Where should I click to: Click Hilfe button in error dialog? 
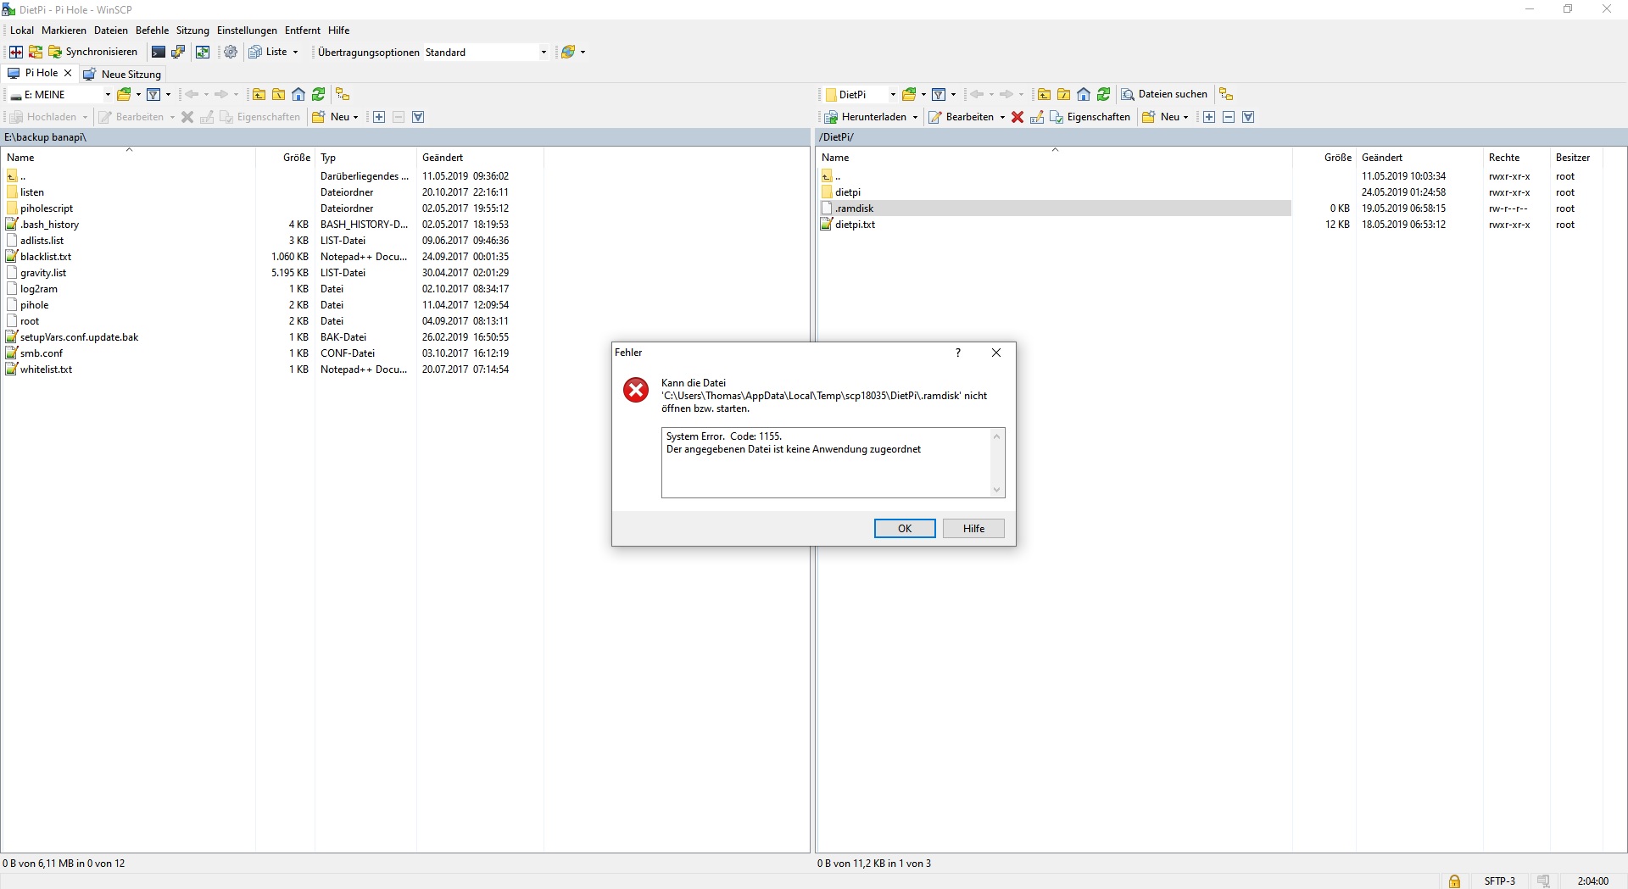973,528
